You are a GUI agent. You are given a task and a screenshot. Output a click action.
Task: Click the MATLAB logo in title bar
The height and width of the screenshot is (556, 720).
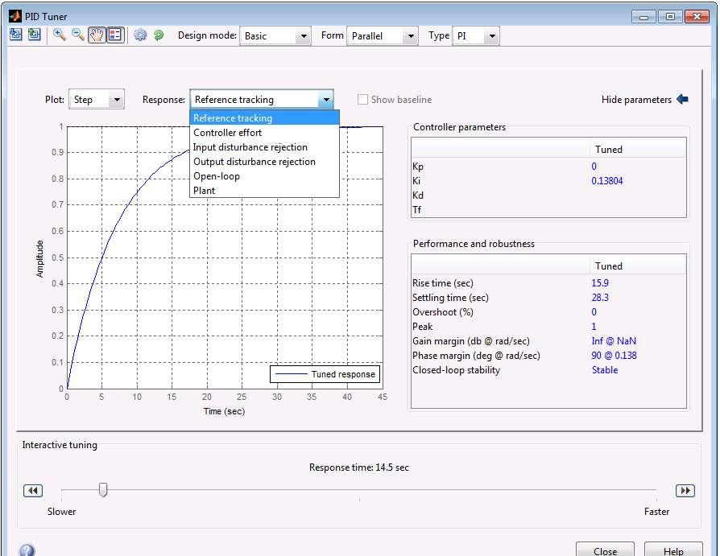[x=15, y=16]
